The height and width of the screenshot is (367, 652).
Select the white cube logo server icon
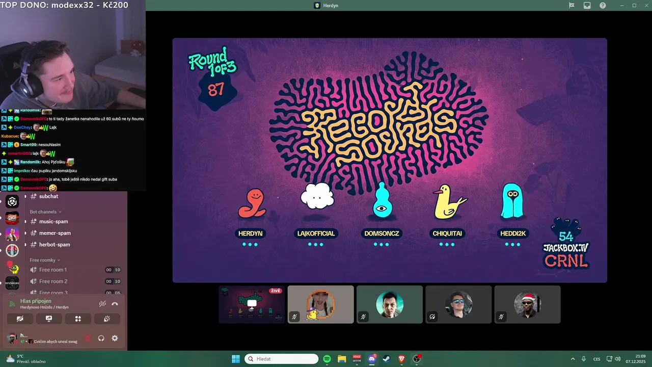point(12,202)
